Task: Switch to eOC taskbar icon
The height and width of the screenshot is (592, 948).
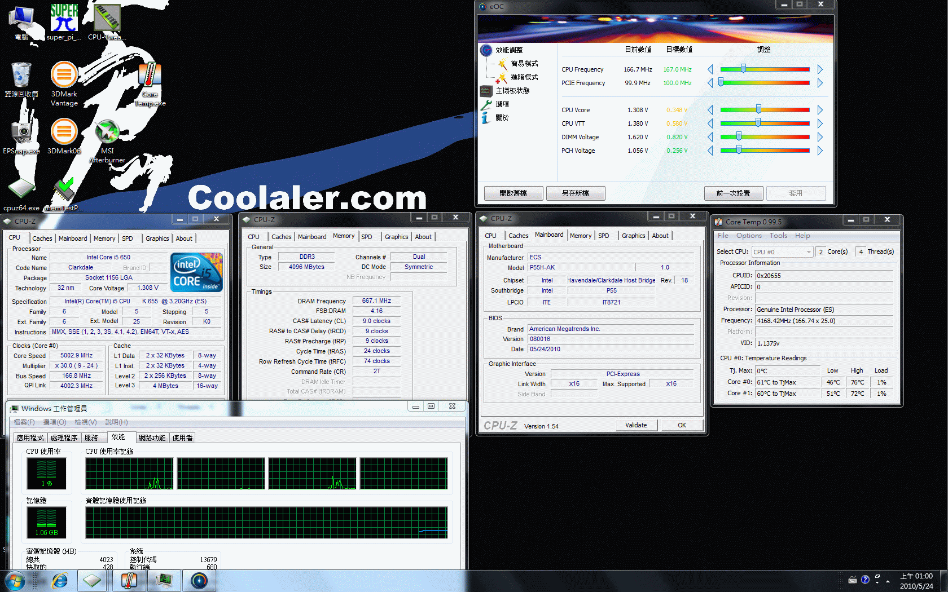Action: pos(199,581)
